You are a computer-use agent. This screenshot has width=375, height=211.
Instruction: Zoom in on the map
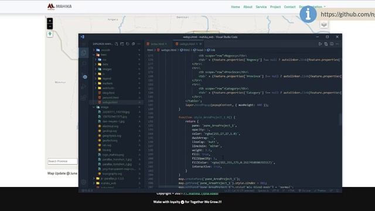click(50, 21)
